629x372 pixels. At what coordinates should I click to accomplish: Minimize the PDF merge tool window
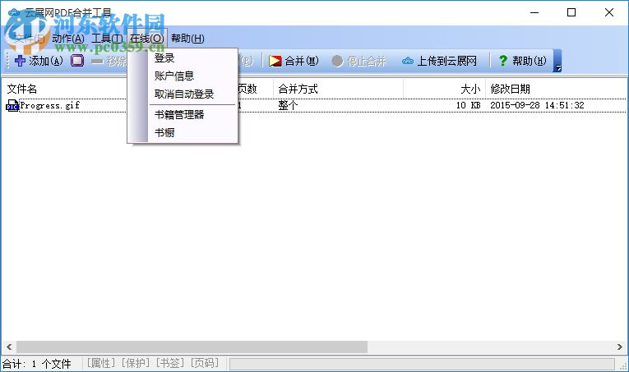534,12
